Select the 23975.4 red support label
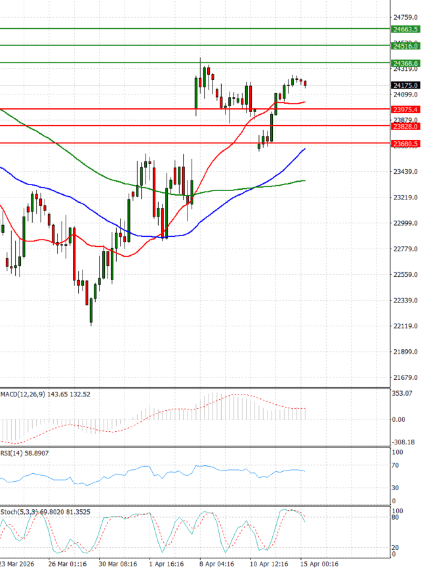Screen dimensions: 423x569 point(405,109)
